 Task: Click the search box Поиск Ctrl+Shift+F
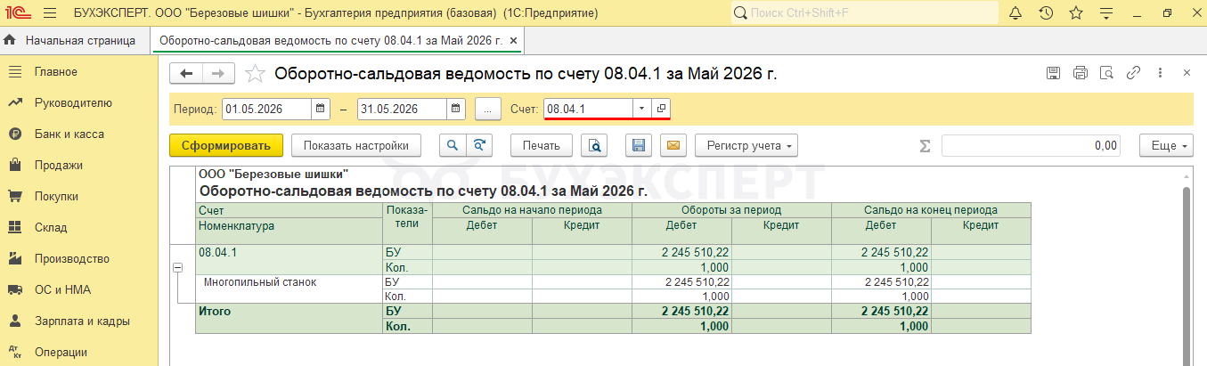pos(864,13)
